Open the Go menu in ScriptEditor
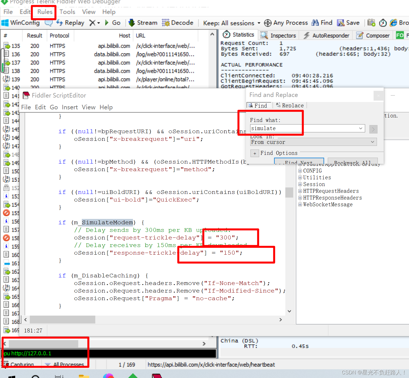The width and height of the screenshot is (409, 378). [54, 107]
